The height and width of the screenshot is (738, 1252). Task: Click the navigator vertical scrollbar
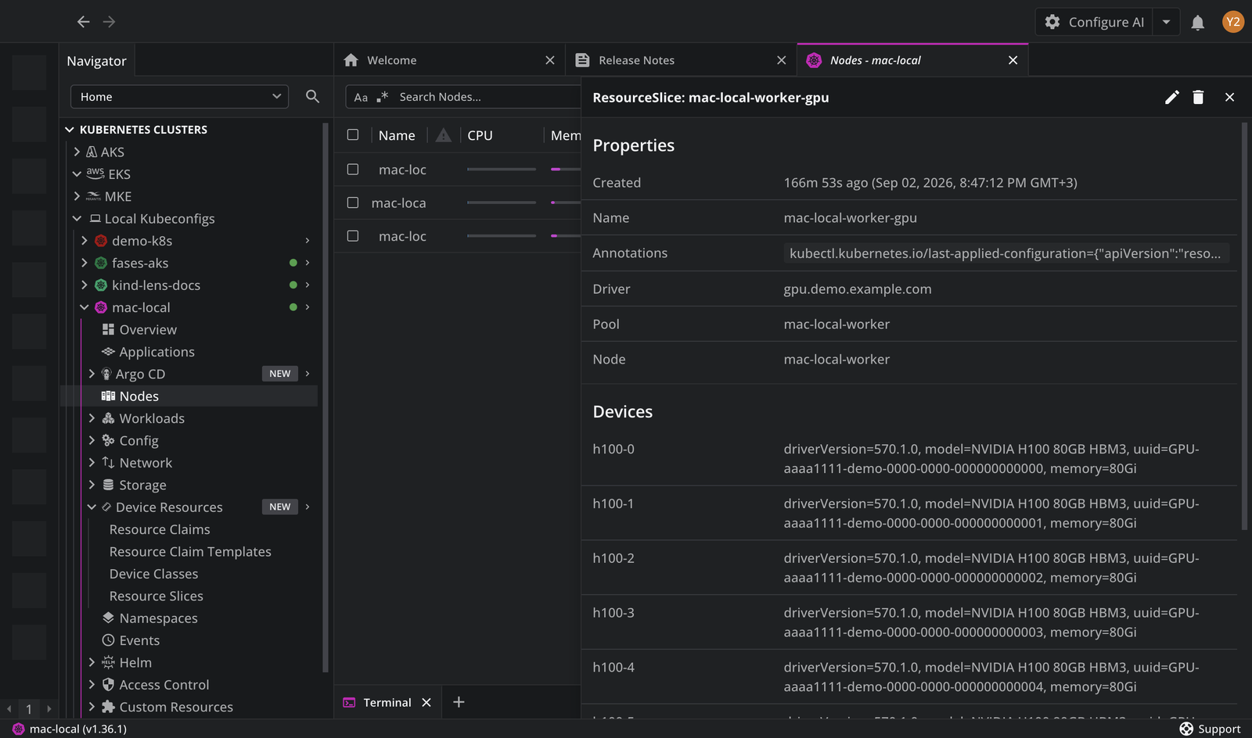326,398
